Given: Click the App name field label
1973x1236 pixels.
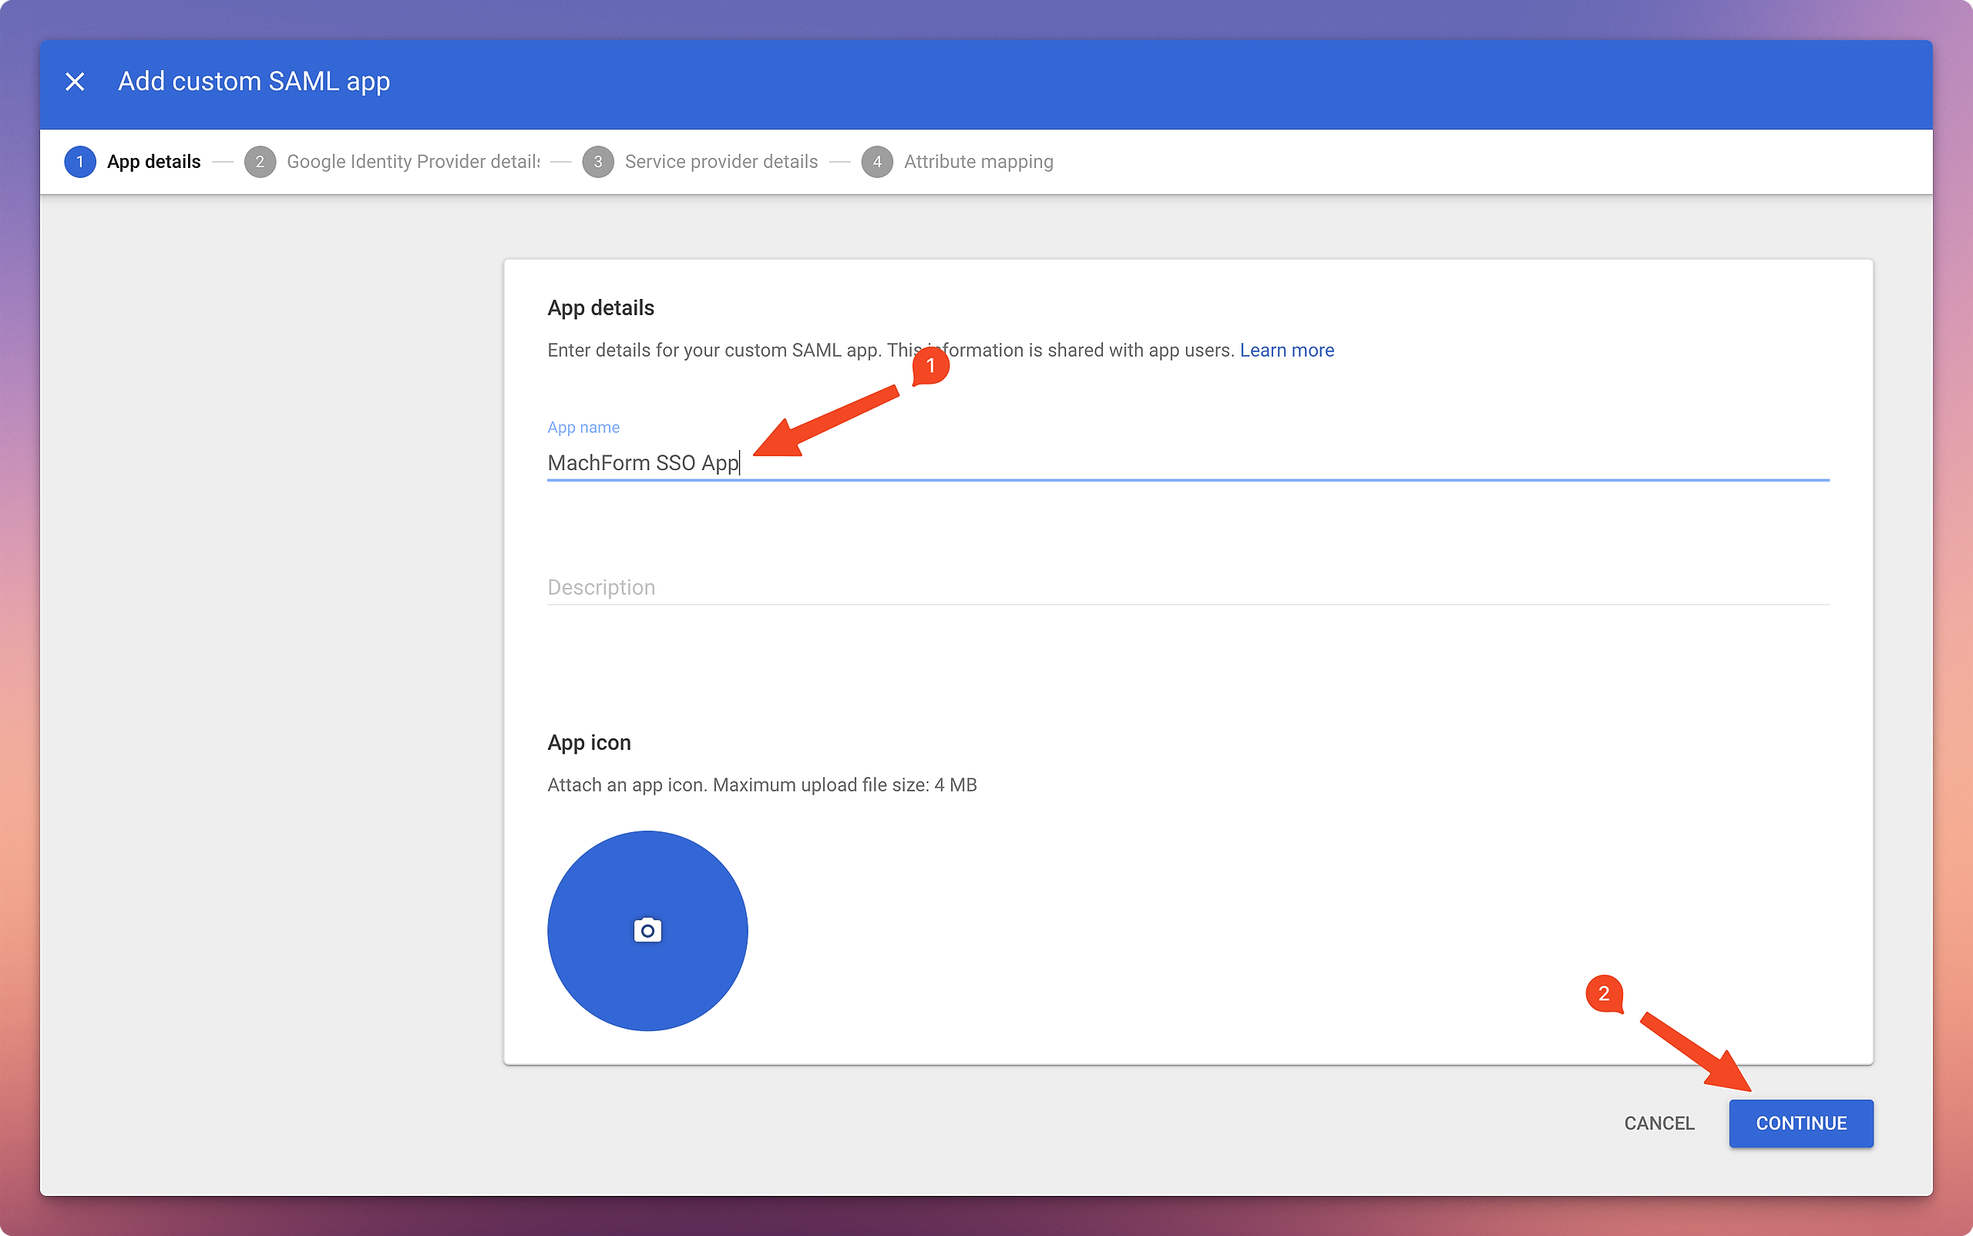Looking at the screenshot, I should (583, 428).
